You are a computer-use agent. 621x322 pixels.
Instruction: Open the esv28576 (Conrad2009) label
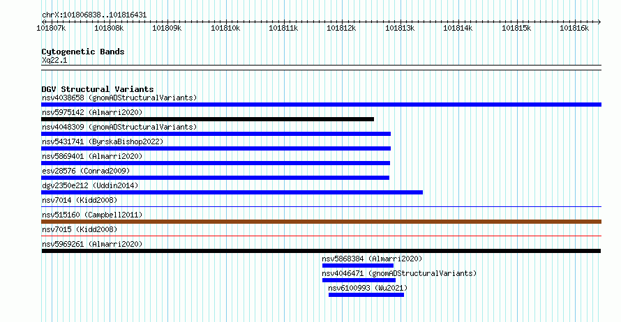pos(86,171)
